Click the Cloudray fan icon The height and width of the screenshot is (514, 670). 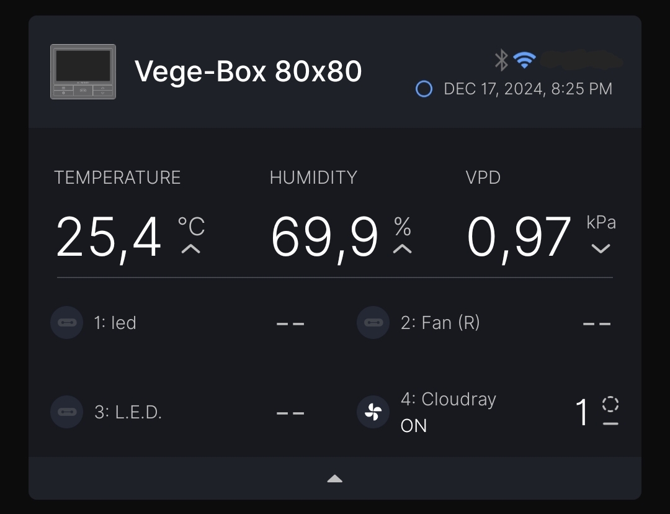[373, 412]
